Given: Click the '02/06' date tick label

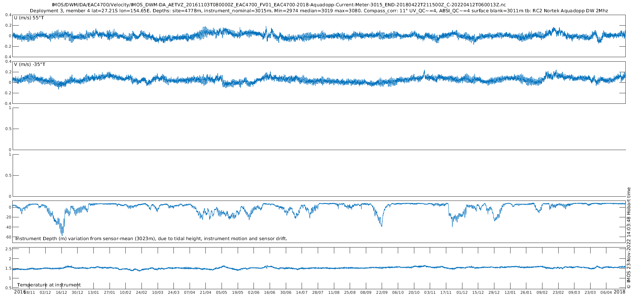Looking at the screenshot, I should click(254, 293).
